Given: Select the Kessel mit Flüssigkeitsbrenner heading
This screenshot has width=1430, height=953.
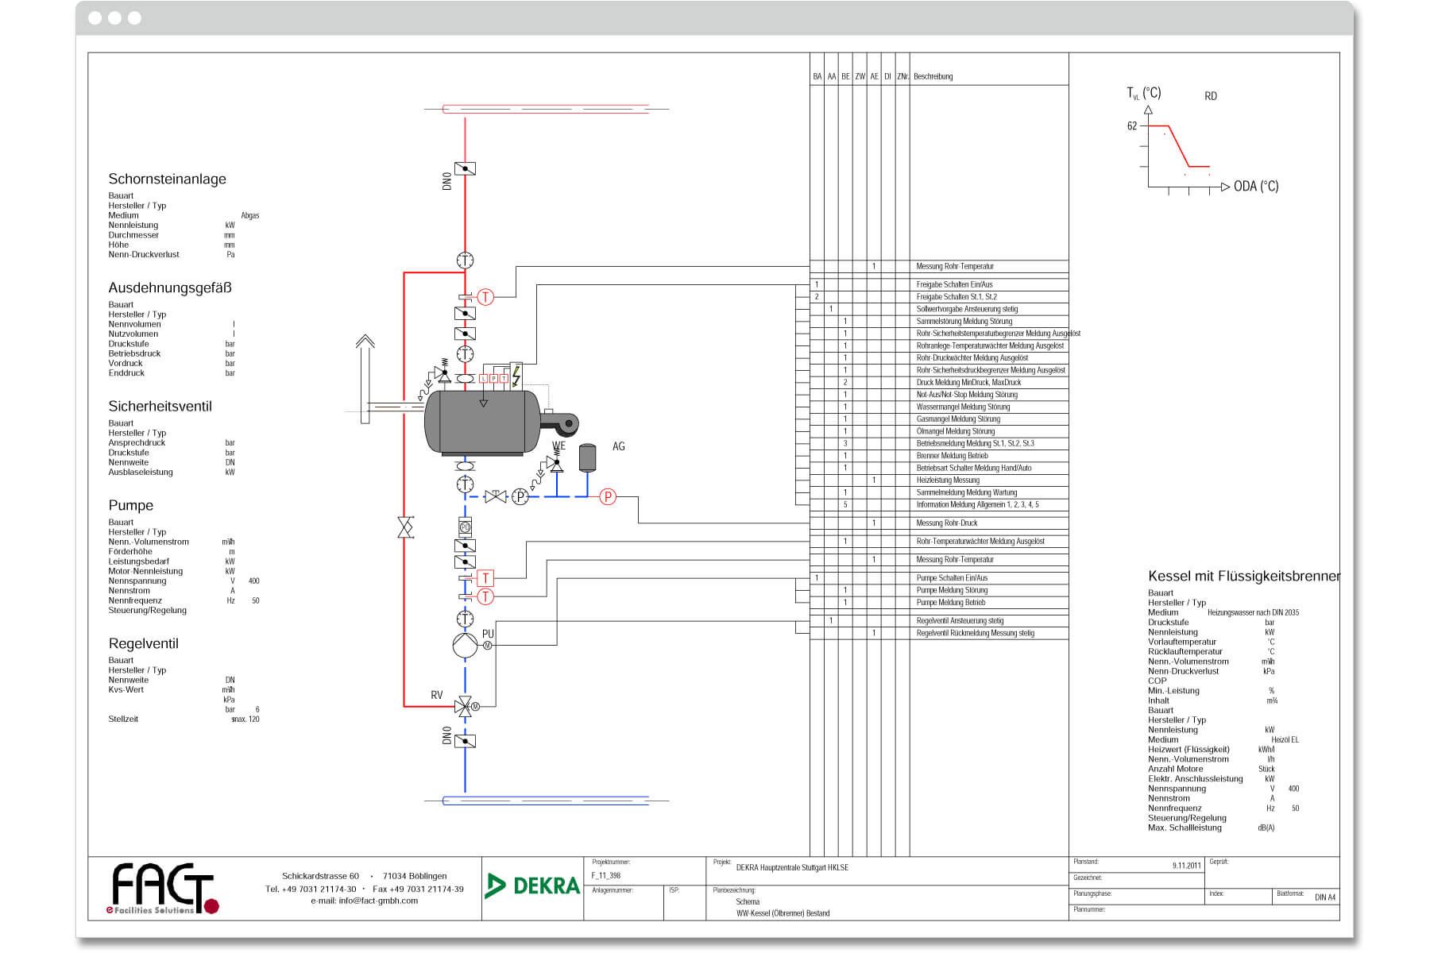Looking at the screenshot, I should click(1243, 577).
